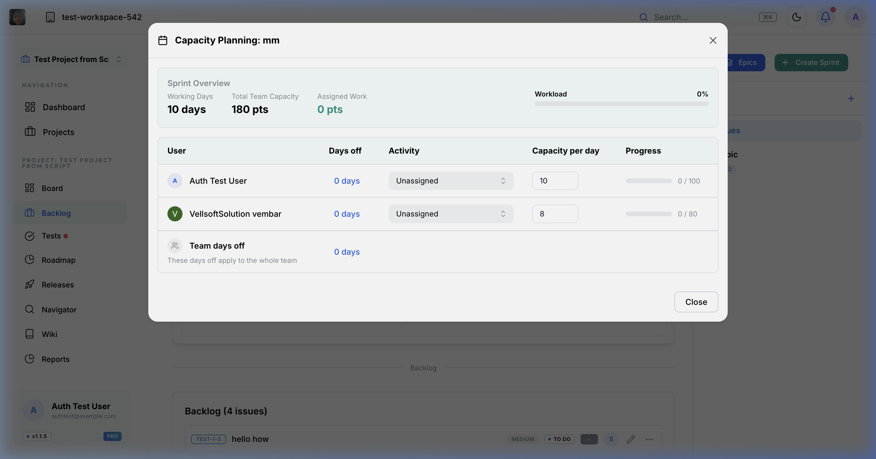
Task: Click the 180 pts Total Team Capacity value
Action: [x=250, y=109]
